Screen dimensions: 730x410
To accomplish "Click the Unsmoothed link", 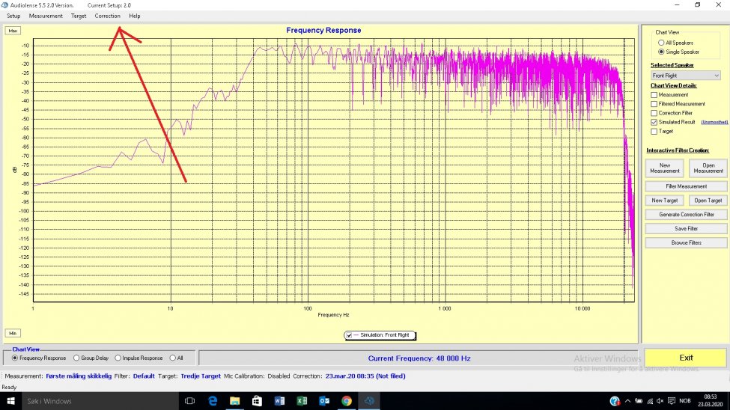I will [x=714, y=123].
